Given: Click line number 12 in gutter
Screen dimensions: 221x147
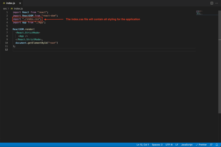Looking at the screenshot, I should pos(6,49).
